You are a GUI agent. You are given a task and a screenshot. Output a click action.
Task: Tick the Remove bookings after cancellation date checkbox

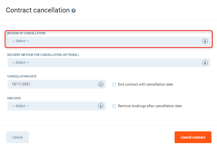point(114,106)
